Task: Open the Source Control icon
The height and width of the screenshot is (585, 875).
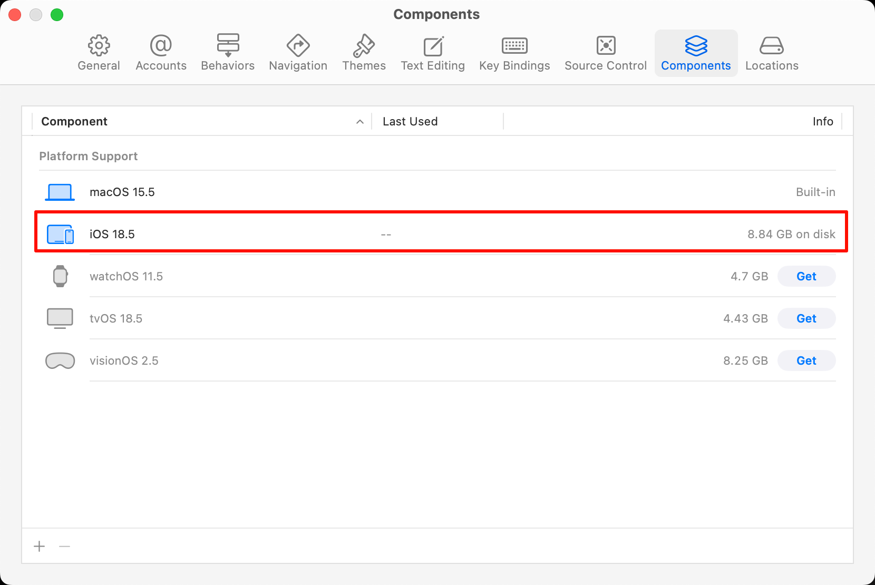Action: [x=606, y=46]
